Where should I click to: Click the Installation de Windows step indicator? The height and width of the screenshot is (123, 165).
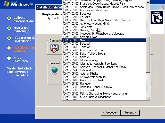click(9, 48)
